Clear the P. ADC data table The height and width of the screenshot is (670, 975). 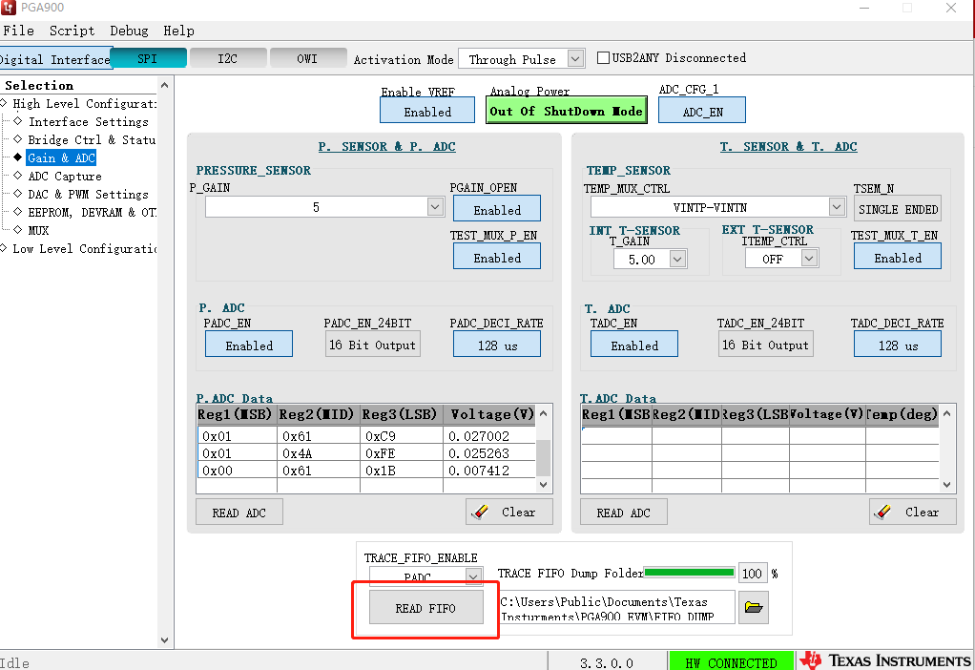(x=508, y=512)
